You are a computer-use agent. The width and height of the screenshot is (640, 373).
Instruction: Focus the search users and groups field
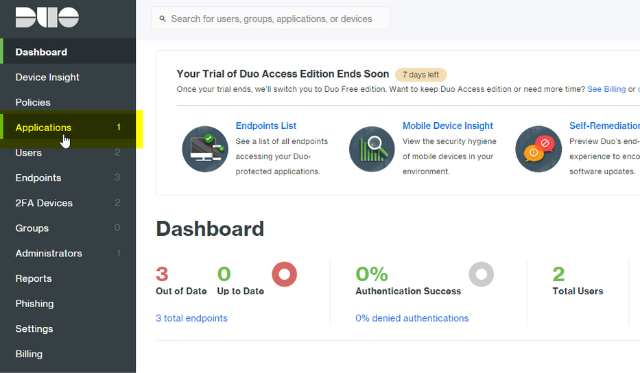(x=274, y=19)
